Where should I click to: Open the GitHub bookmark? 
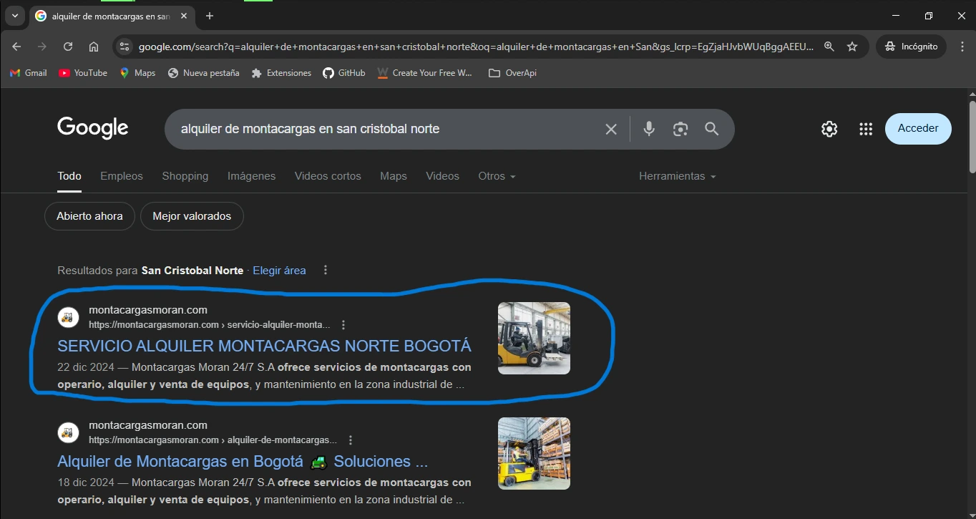[344, 73]
